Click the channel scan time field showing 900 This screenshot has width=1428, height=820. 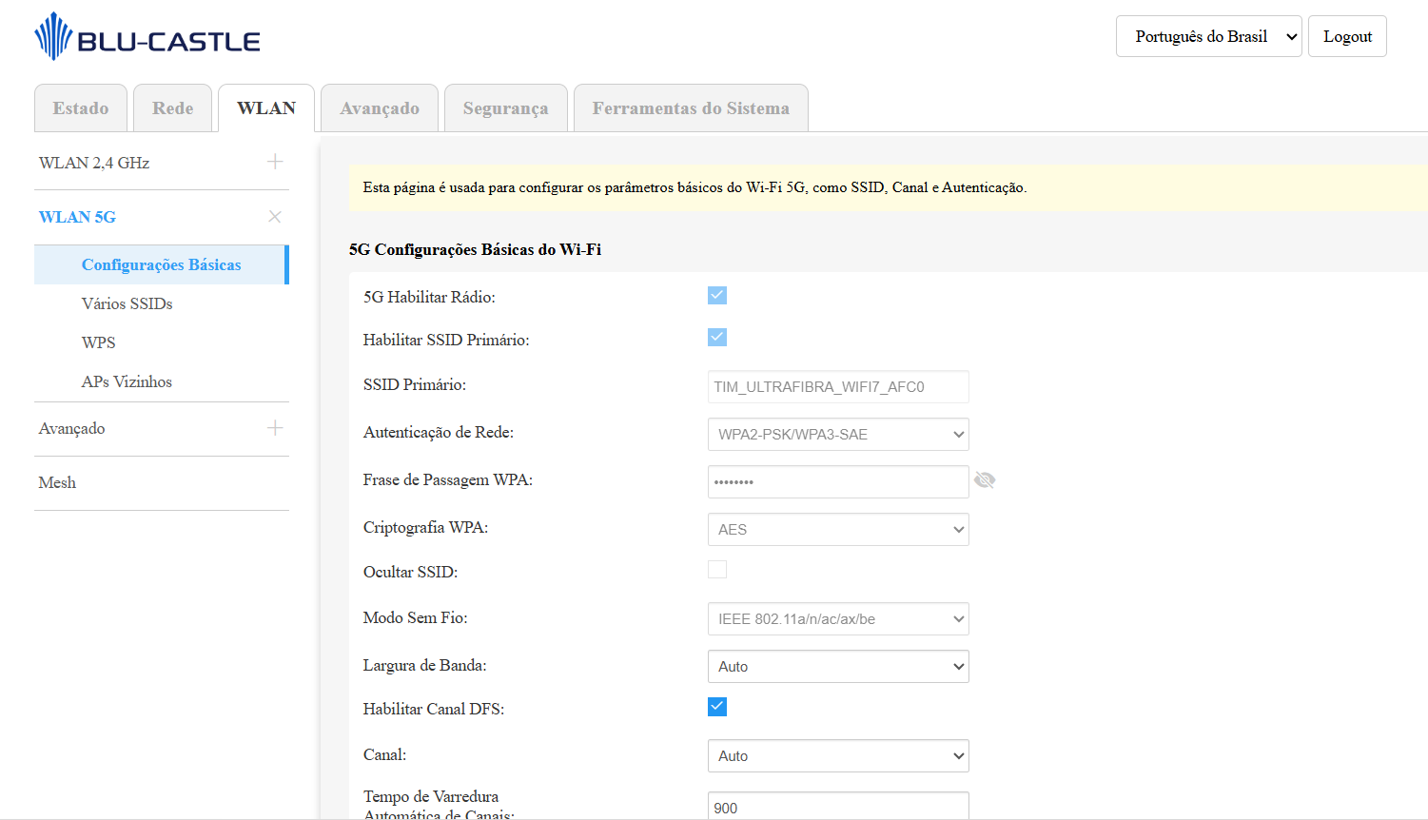pyautogui.click(x=838, y=806)
